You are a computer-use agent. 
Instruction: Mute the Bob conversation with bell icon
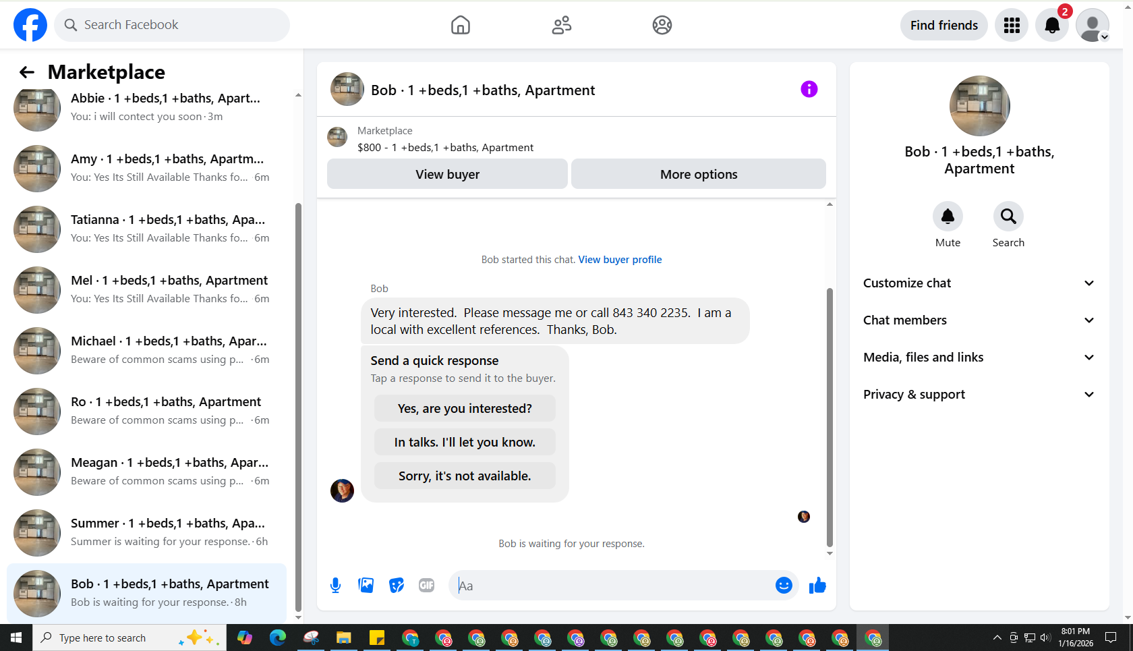point(948,217)
